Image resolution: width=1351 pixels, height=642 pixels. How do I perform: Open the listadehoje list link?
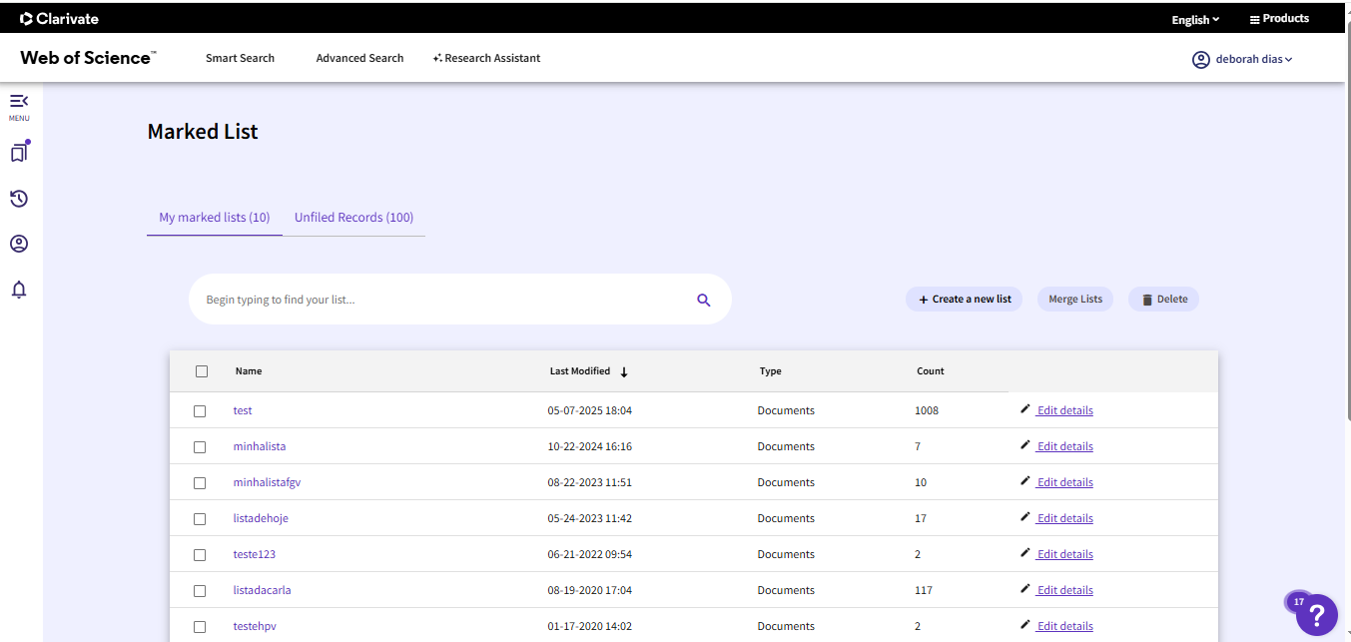tap(261, 518)
